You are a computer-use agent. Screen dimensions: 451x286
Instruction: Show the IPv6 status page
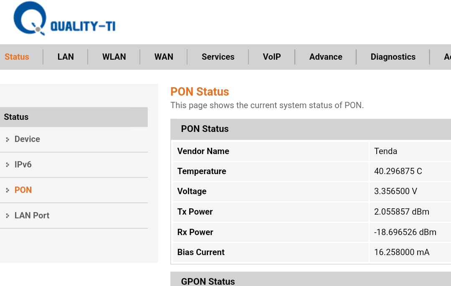click(23, 165)
